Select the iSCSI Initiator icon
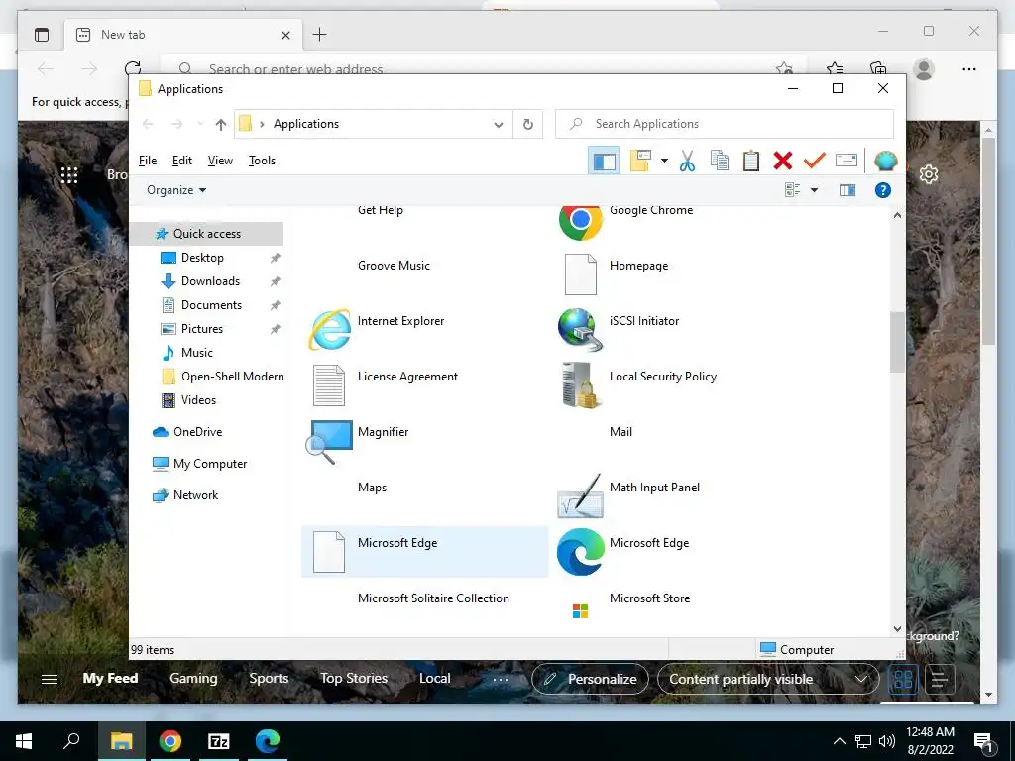Image resolution: width=1015 pixels, height=761 pixels. [580, 329]
